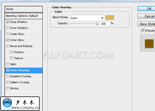The width and height of the screenshot is (155, 111).
Task: Select the Satin style entry
Action: tap(24, 64)
